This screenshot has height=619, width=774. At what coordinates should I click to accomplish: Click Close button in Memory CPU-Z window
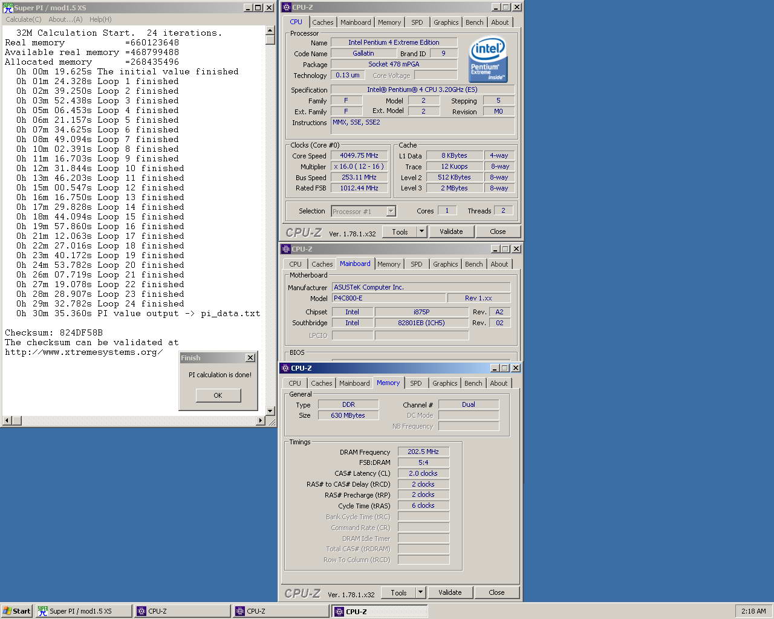pos(496,592)
